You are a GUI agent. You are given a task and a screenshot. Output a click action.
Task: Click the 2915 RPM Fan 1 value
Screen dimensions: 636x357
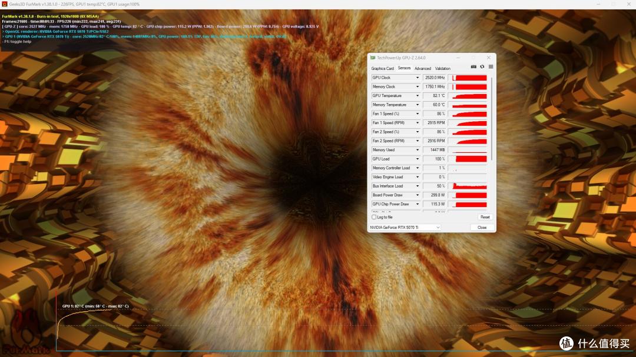(435, 123)
